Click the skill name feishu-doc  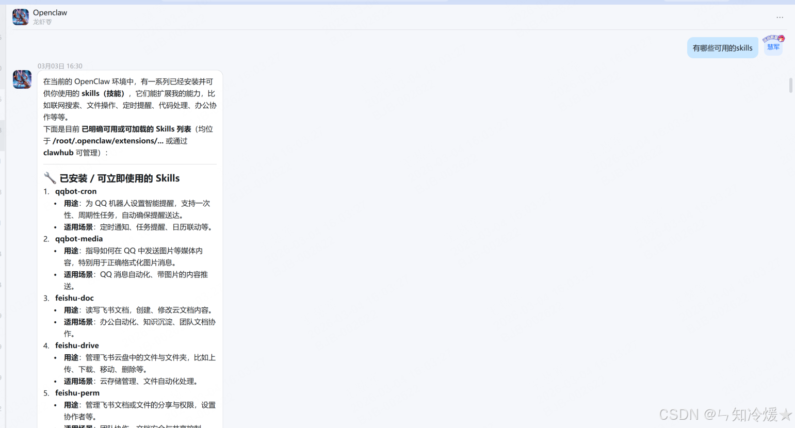[x=74, y=298]
